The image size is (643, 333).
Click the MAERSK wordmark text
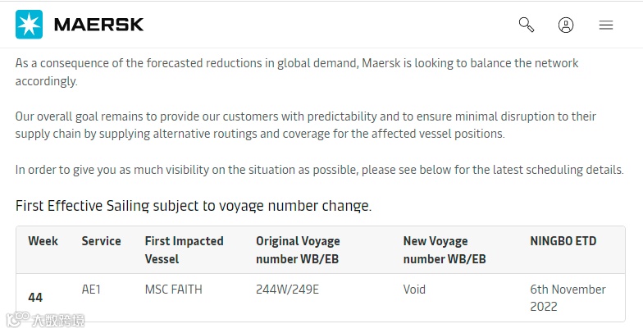[x=98, y=25]
